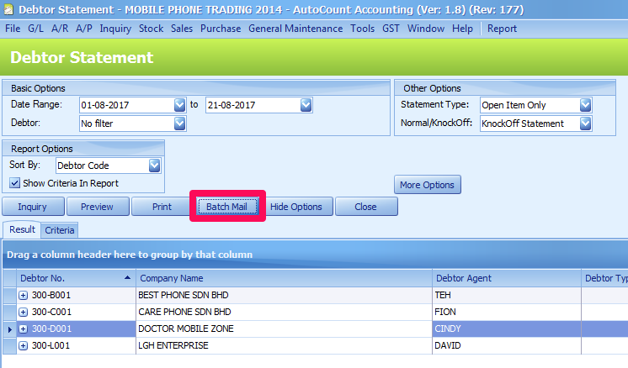Expand the DOCTOR MOBILE ZONE row

(24, 329)
